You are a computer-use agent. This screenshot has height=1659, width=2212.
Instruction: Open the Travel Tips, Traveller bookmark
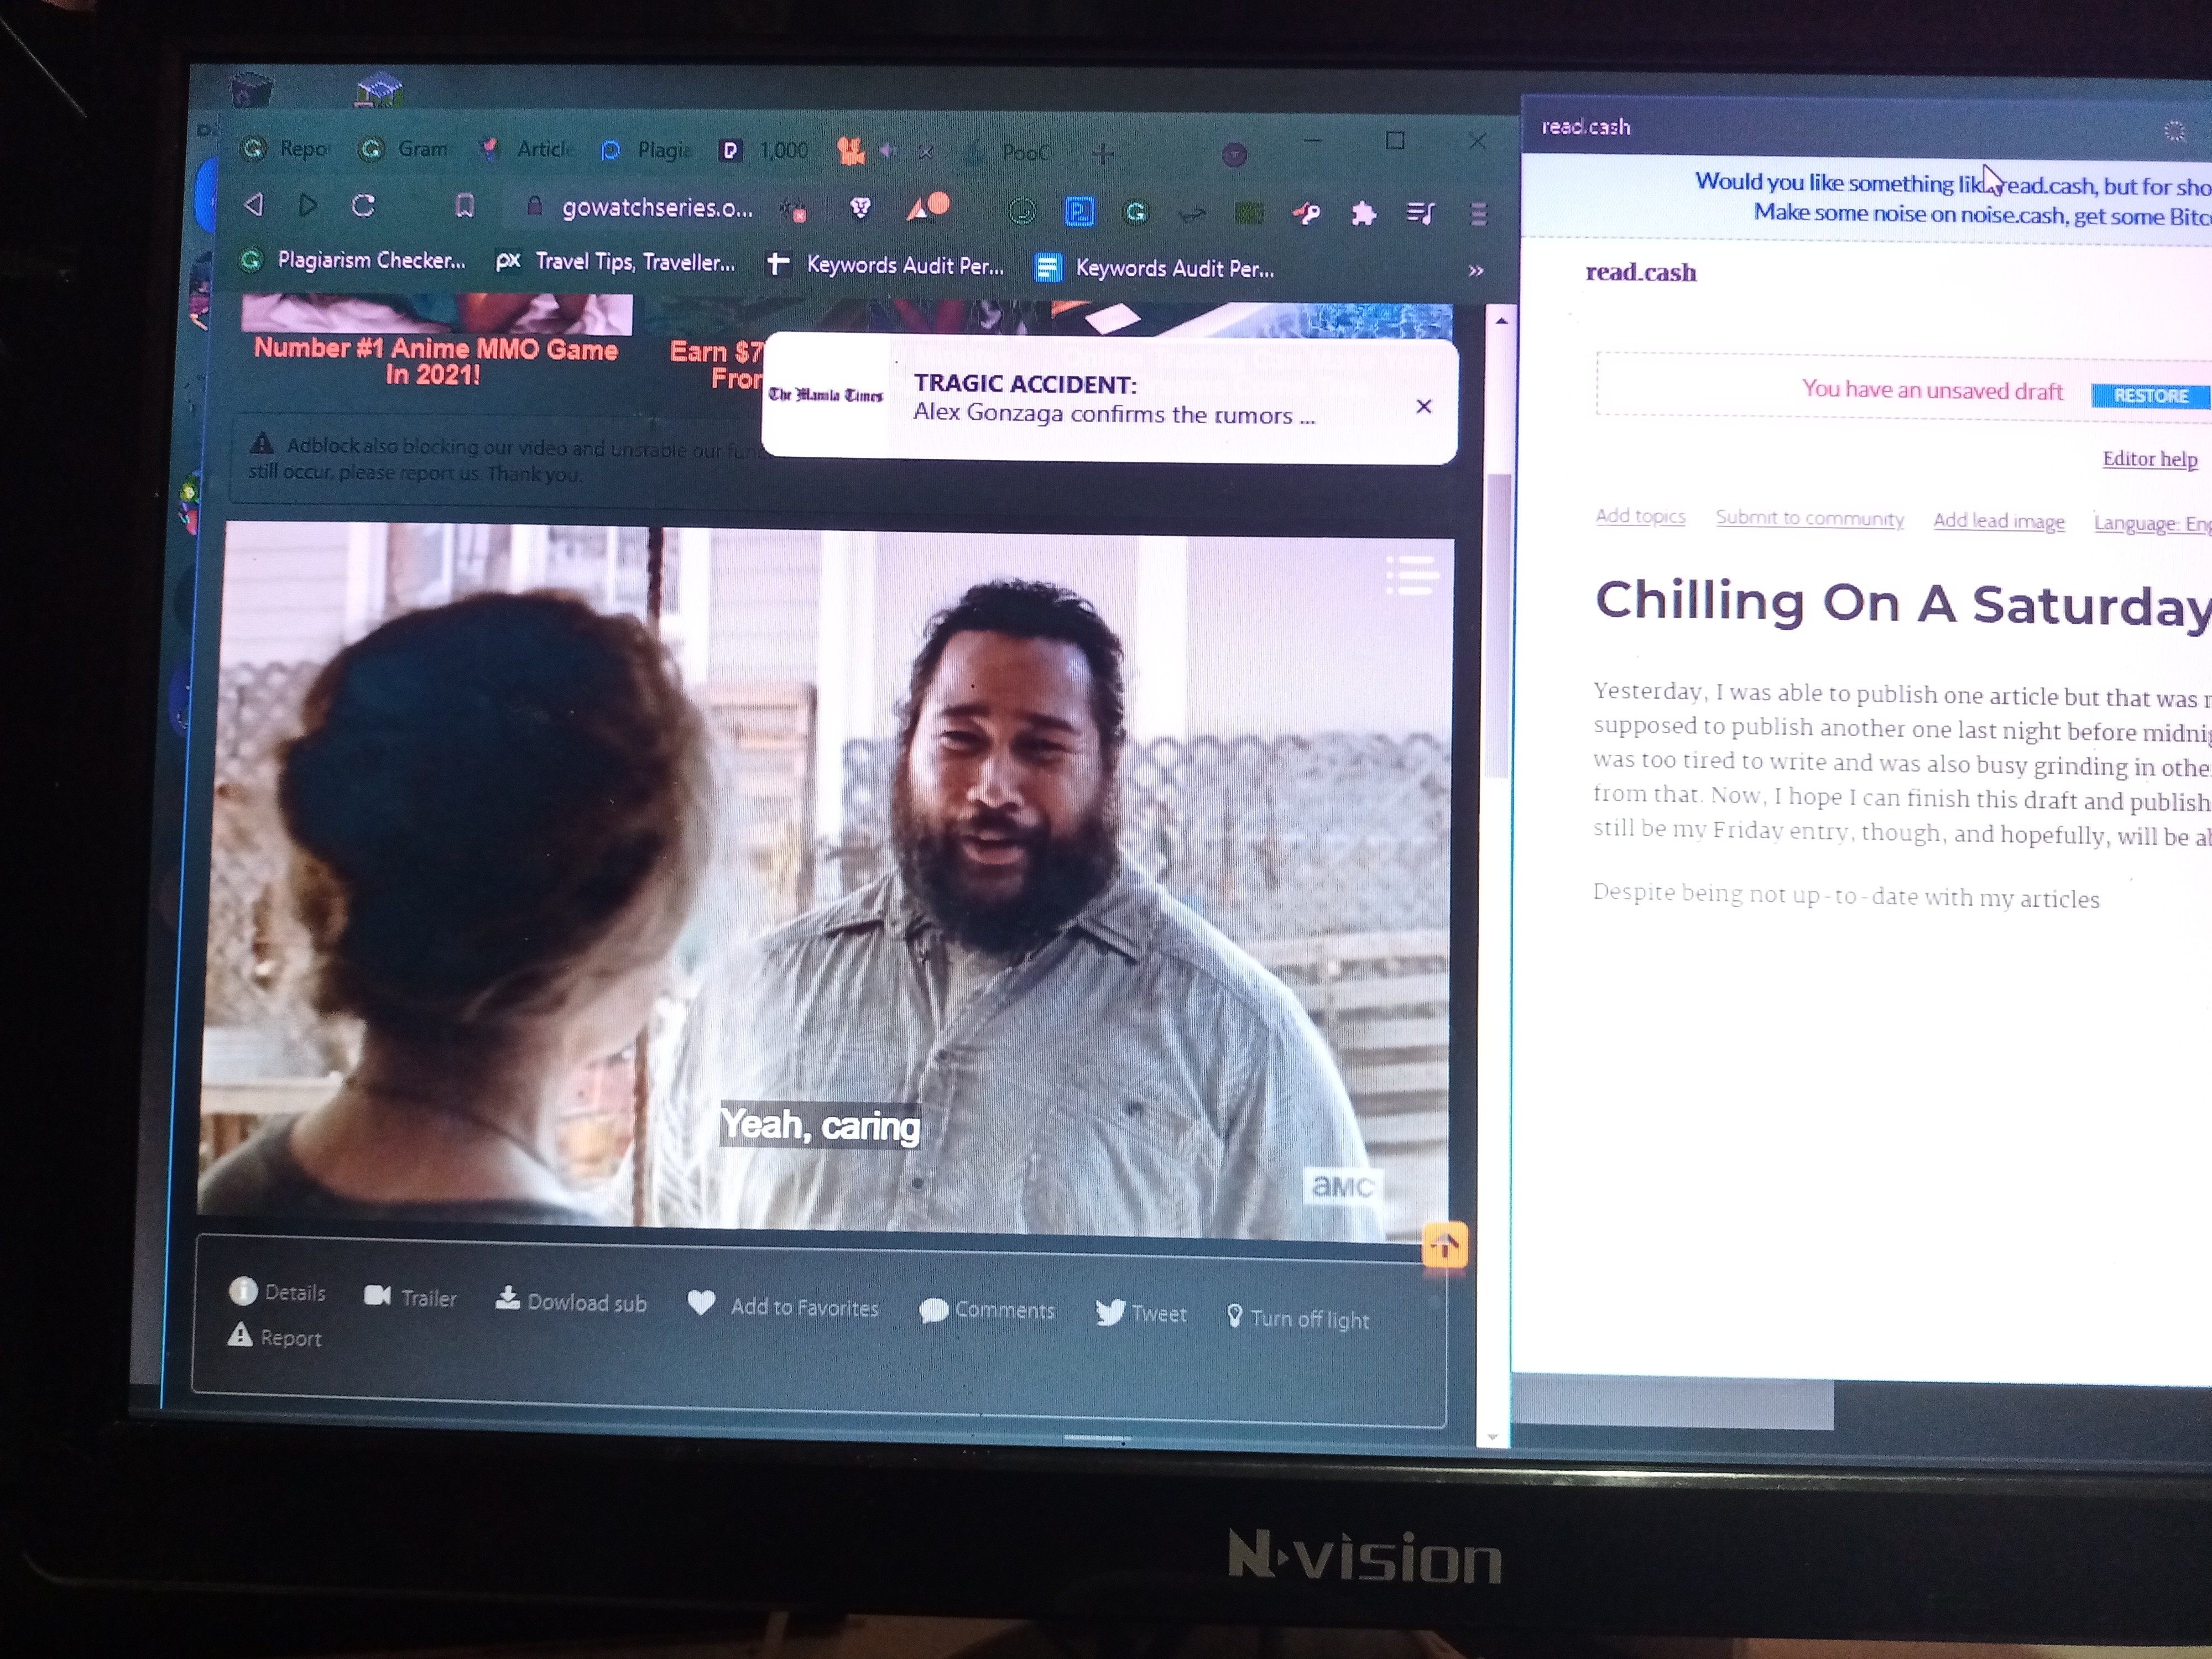(x=616, y=262)
